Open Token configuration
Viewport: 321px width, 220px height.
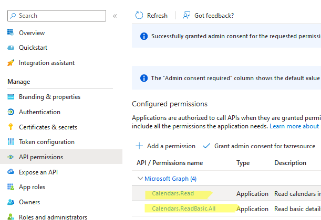pos(47,142)
